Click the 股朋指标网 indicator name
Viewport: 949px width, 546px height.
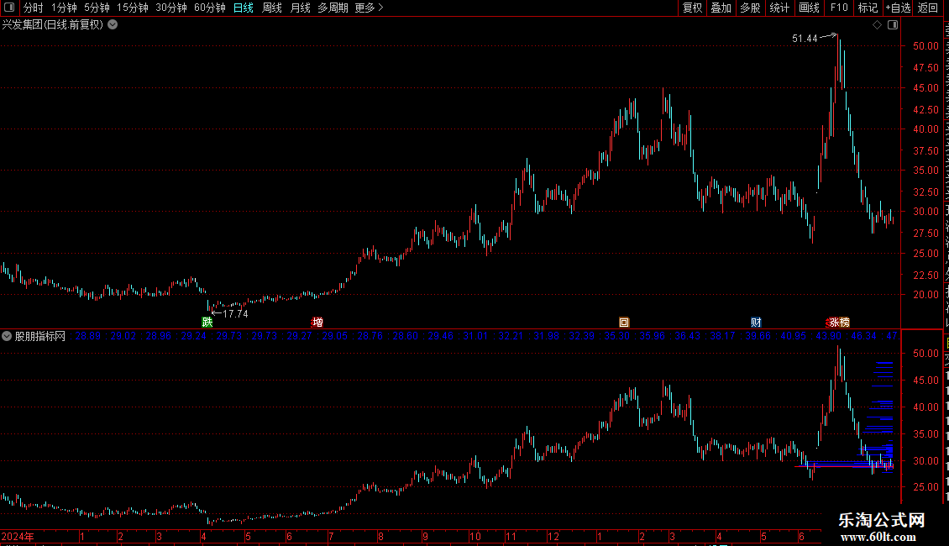[40, 336]
